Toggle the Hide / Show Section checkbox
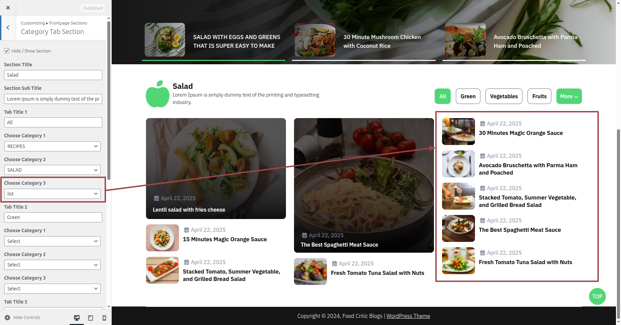The height and width of the screenshot is (325, 621). pyautogui.click(x=7, y=51)
